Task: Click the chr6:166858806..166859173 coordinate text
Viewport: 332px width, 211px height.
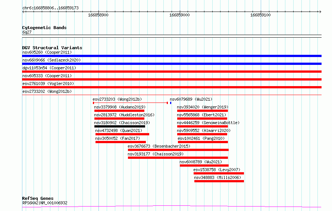Action: pyautogui.click(x=50, y=8)
